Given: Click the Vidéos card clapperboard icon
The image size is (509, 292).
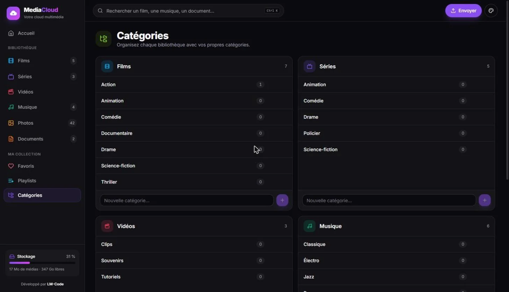Looking at the screenshot, I should click(x=107, y=226).
